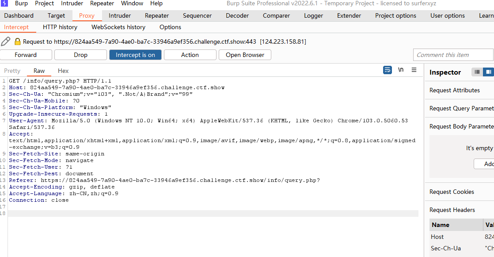Click the Sec-Fetch-Dest header line

[x=51, y=174]
